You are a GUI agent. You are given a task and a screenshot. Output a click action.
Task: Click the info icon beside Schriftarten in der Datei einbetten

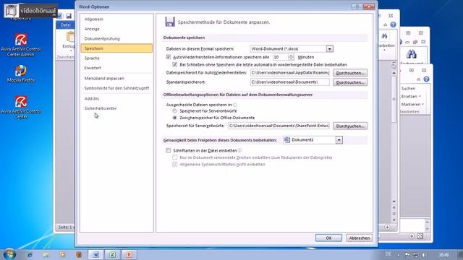click(x=239, y=150)
